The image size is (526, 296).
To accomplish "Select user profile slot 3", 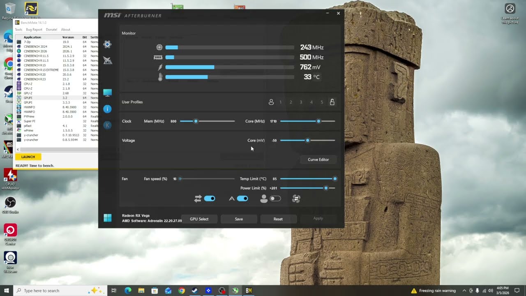I will coord(301,102).
